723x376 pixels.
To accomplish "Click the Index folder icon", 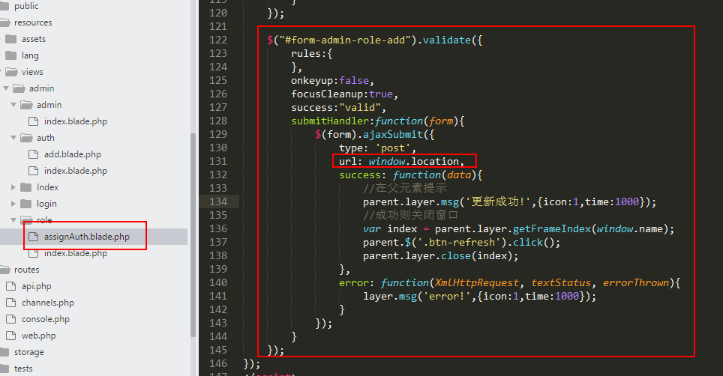I will tap(26, 187).
